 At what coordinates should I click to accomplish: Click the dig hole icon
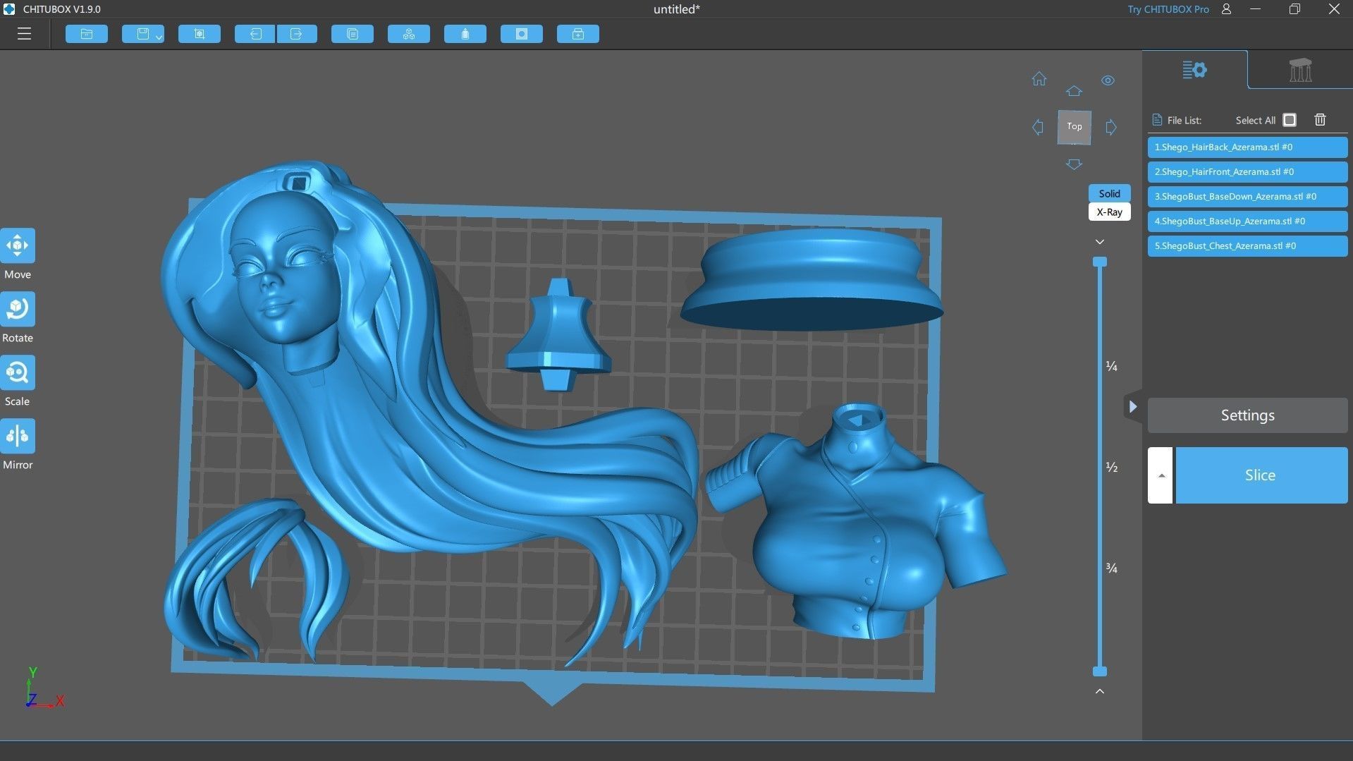[x=522, y=34]
